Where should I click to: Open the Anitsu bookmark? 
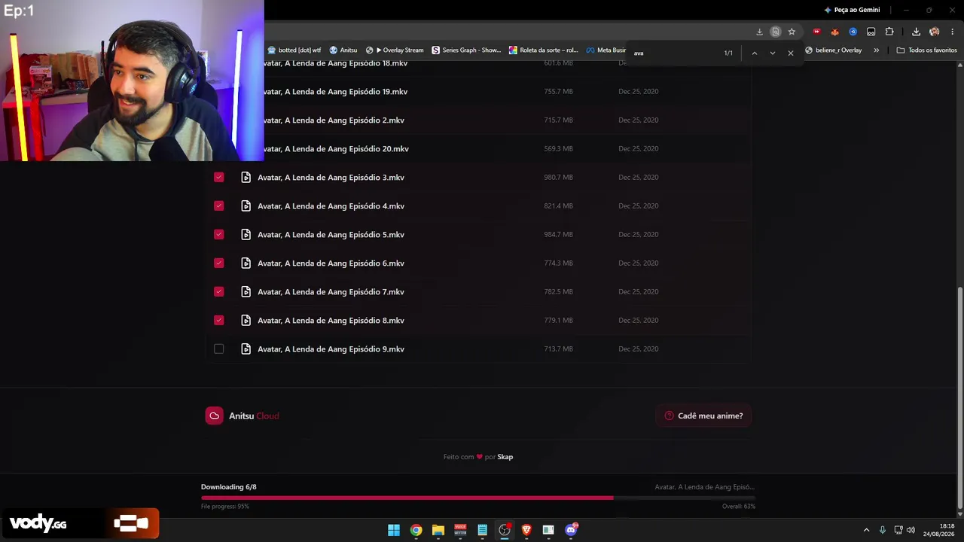[343, 50]
